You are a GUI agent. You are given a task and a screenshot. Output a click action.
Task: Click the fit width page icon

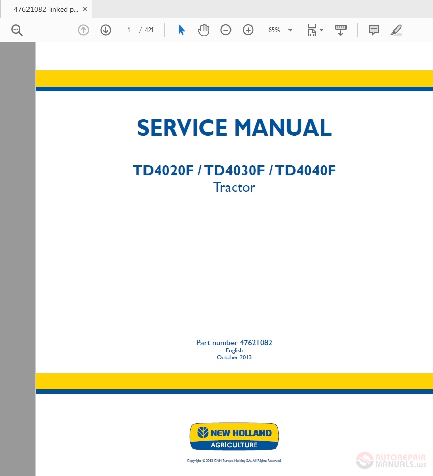click(311, 30)
